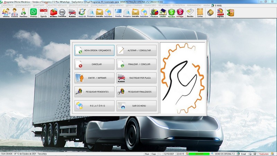Open the PRODUTO/ESTOQUE menu

pos(79,6)
